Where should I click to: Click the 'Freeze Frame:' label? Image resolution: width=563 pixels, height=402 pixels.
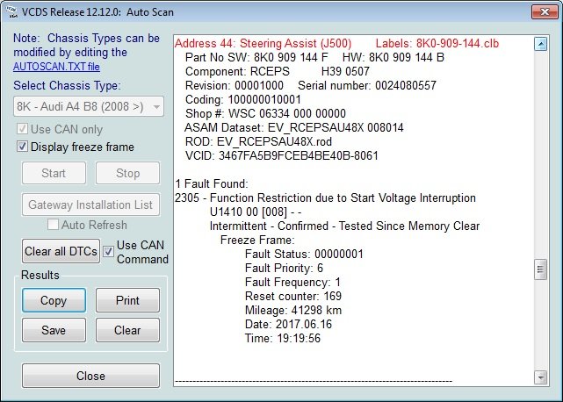(x=257, y=240)
